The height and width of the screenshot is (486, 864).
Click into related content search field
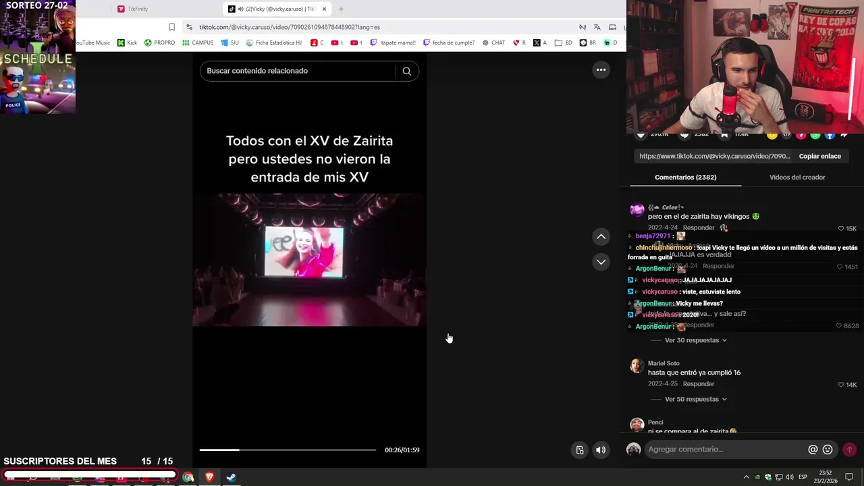click(x=297, y=71)
